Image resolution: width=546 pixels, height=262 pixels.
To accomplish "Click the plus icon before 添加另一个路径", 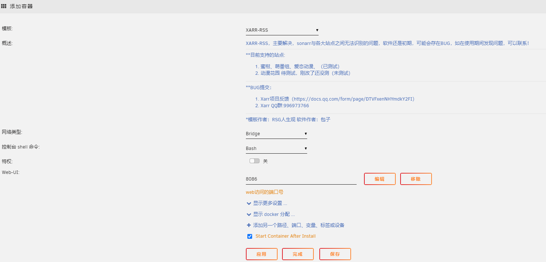I will [x=249, y=225].
